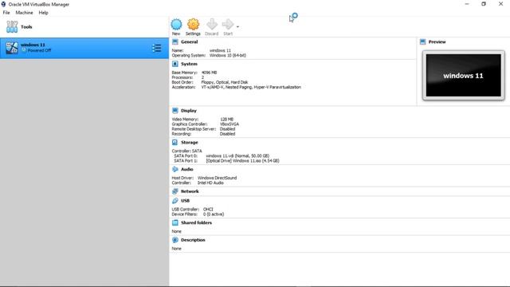Open Description settings via its header
The width and height of the screenshot is (510, 287).
[193, 240]
